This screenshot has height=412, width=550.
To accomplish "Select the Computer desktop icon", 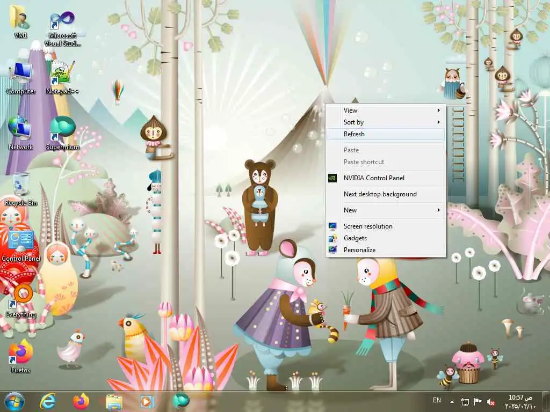I will pos(21,78).
